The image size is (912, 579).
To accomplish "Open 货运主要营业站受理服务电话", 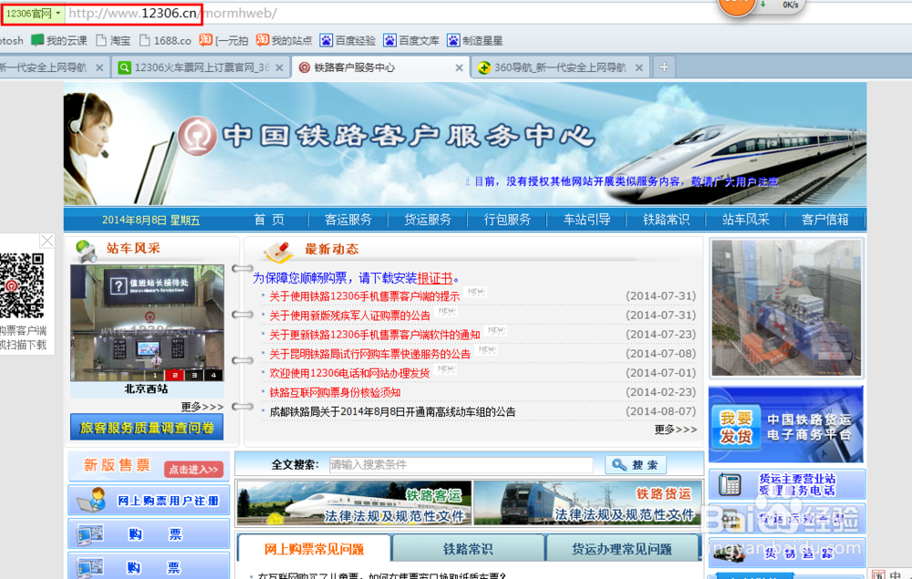I will coord(787,484).
